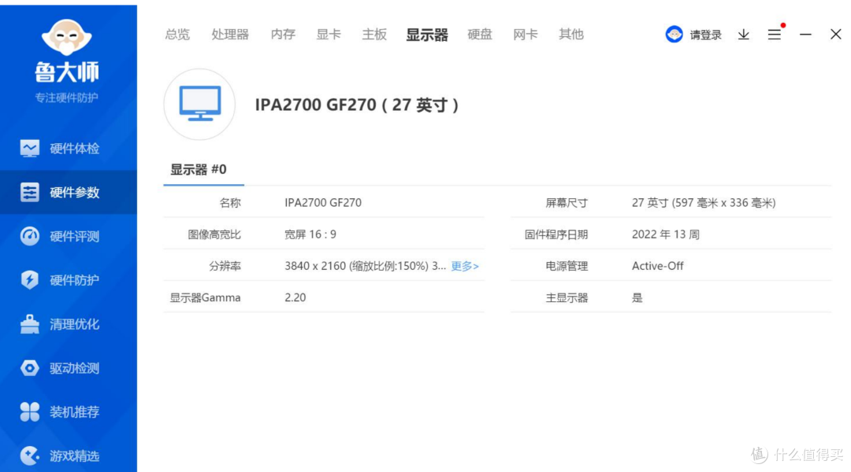The image size is (851, 472).
Task: Click the 鲁大师 logo avatar
Action: tap(67, 38)
